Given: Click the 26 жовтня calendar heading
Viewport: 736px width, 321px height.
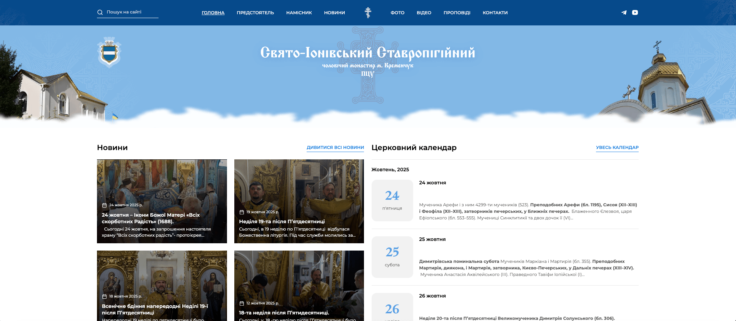Looking at the screenshot, I should pos(432,296).
